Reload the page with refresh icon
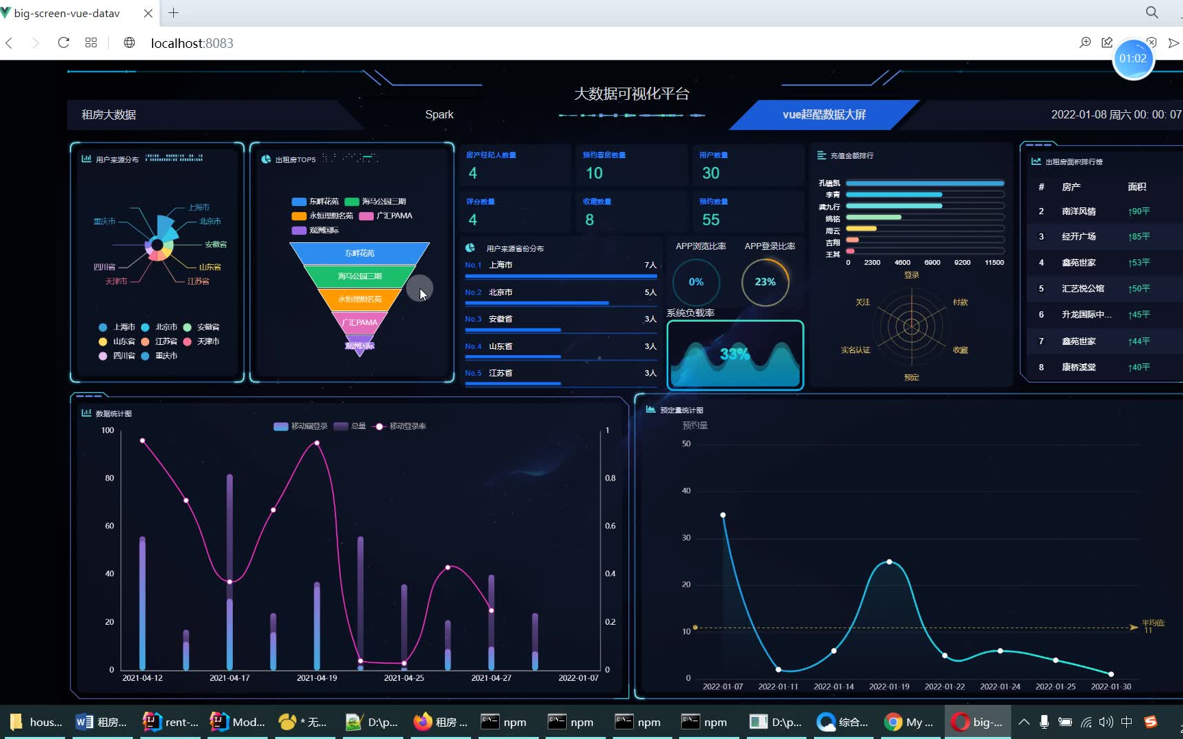Screen dimensions: 1183x739 point(64,43)
